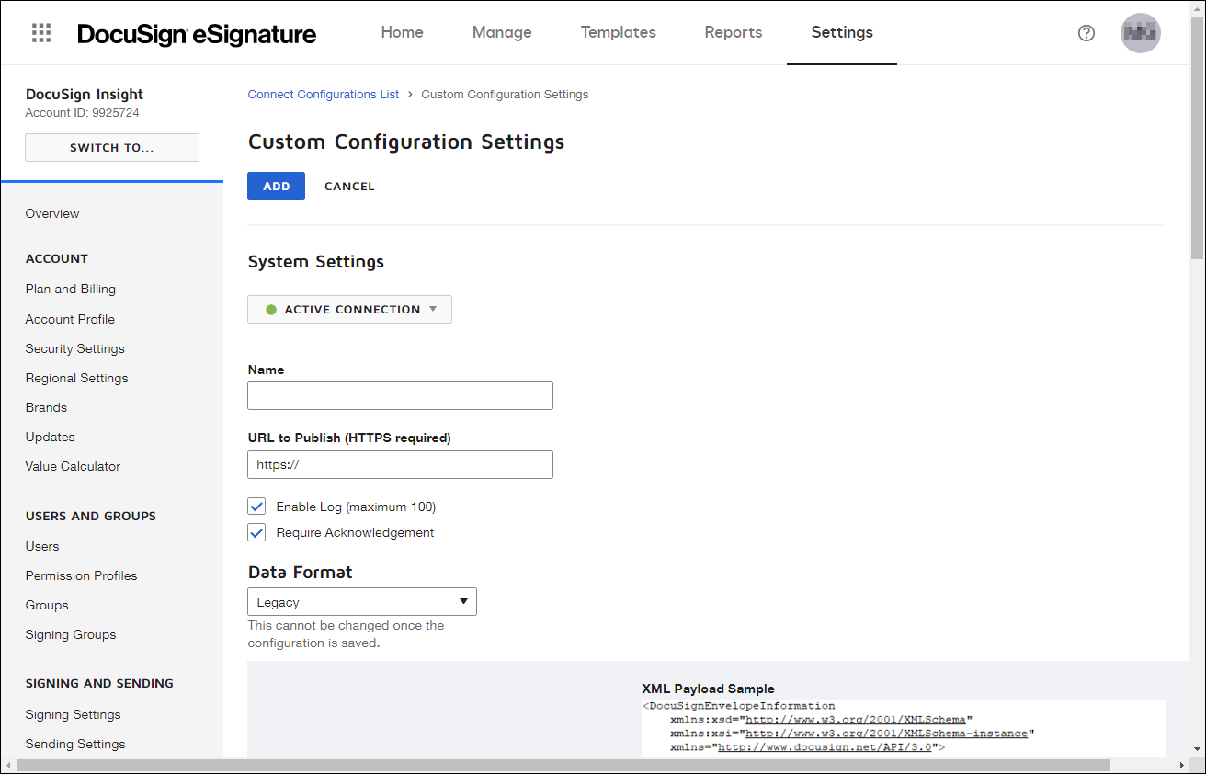Click the SWITCH TO... button
The image size is (1206, 774).
tap(112, 148)
